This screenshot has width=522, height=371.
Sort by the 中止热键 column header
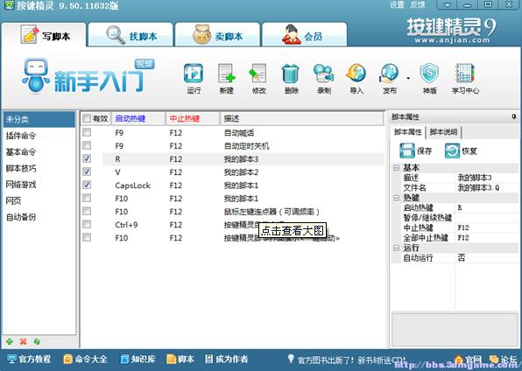(x=193, y=118)
